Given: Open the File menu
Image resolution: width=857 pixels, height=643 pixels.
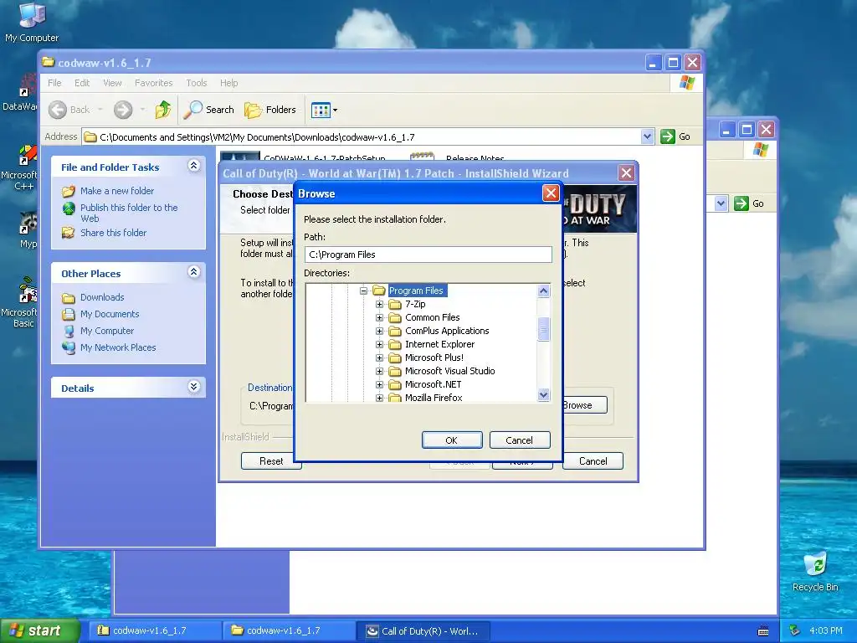Looking at the screenshot, I should 54,83.
